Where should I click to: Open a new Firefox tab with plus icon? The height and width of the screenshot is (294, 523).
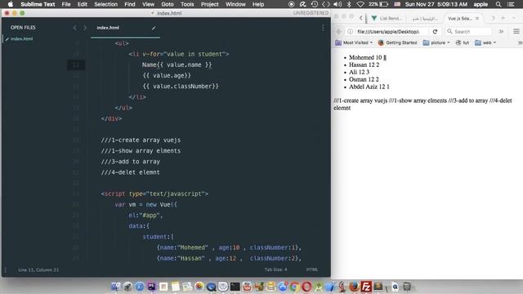point(503,18)
